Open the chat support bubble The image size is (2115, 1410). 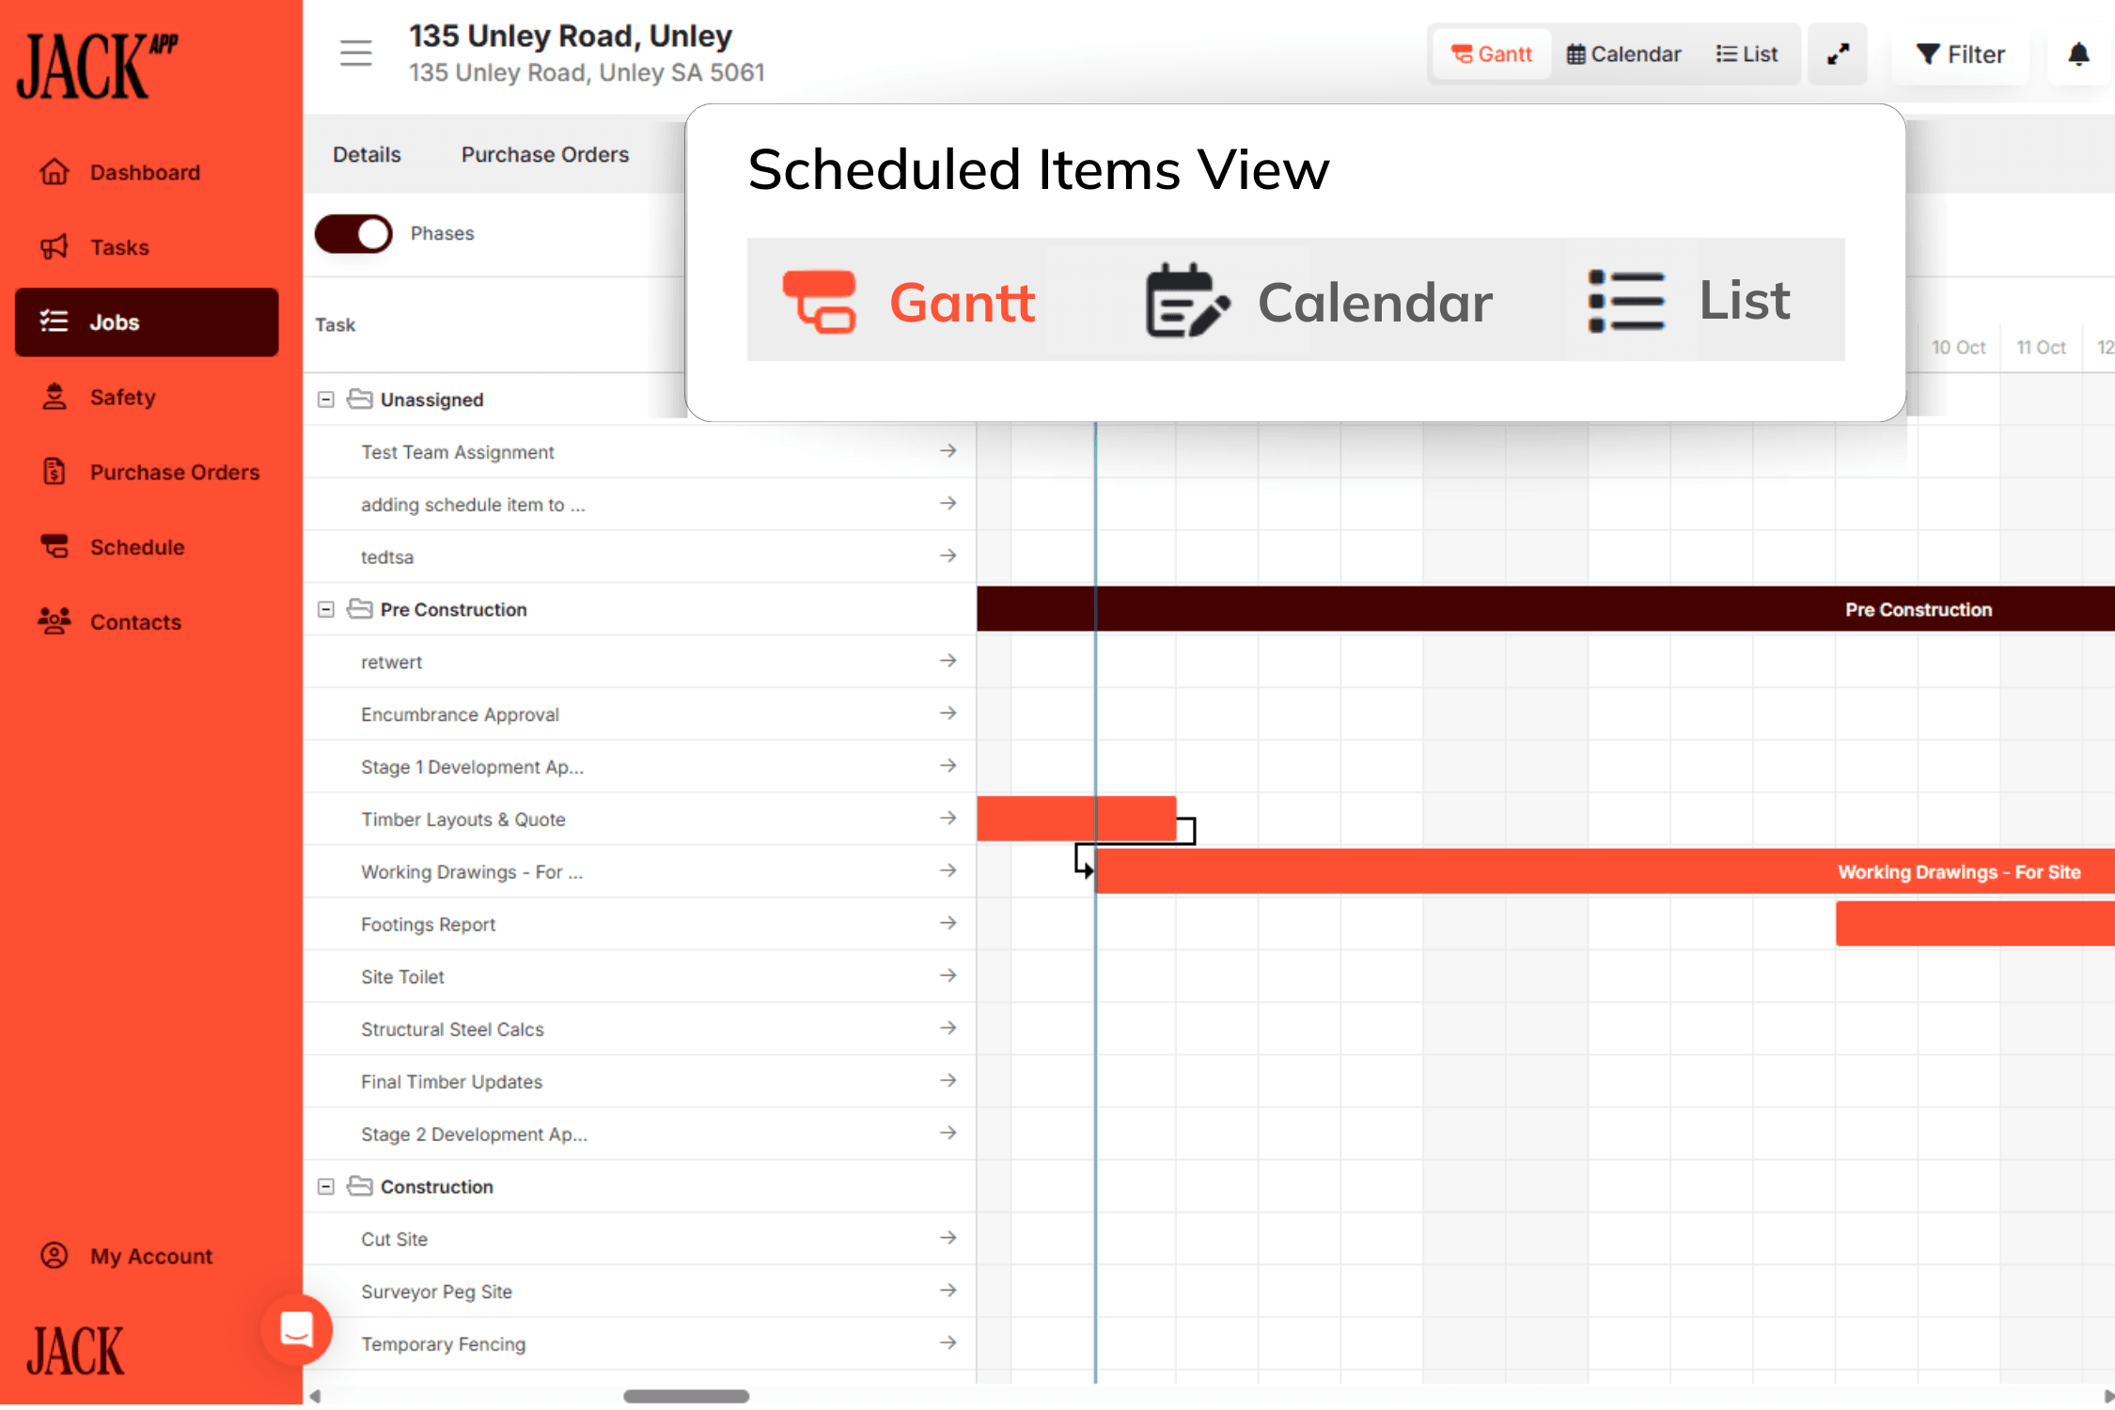pos(297,1330)
